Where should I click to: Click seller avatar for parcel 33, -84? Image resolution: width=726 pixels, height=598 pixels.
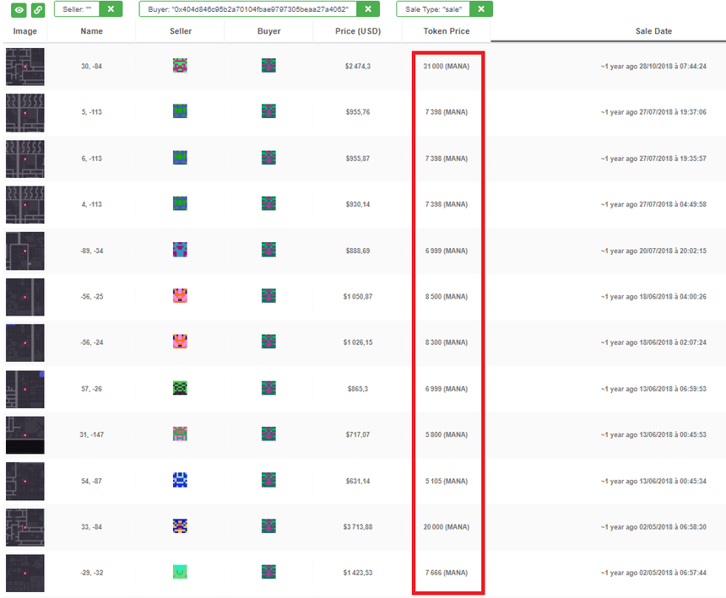tap(180, 526)
